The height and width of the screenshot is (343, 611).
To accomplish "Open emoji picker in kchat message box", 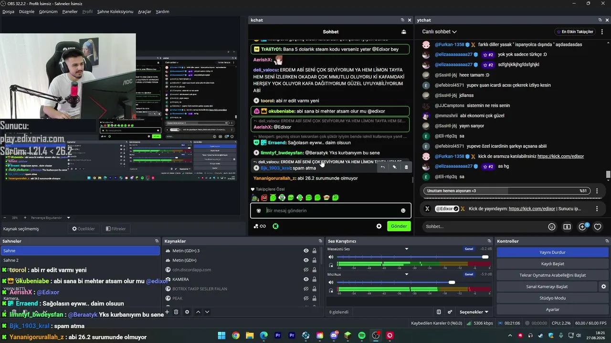I will point(403,211).
